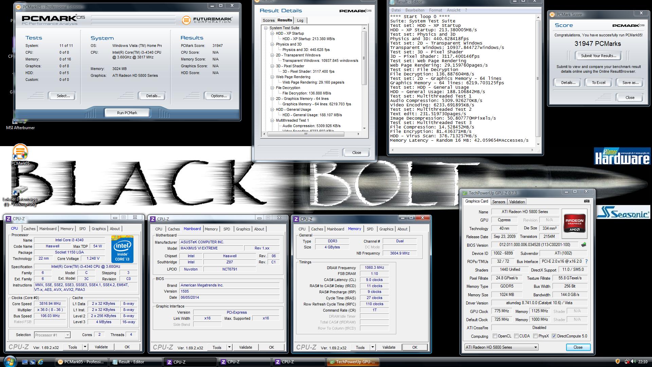The height and width of the screenshot is (367, 652).
Task: Click the To Excel button
Action: pyautogui.click(x=598, y=83)
